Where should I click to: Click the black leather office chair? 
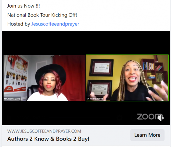coord(32,91)
